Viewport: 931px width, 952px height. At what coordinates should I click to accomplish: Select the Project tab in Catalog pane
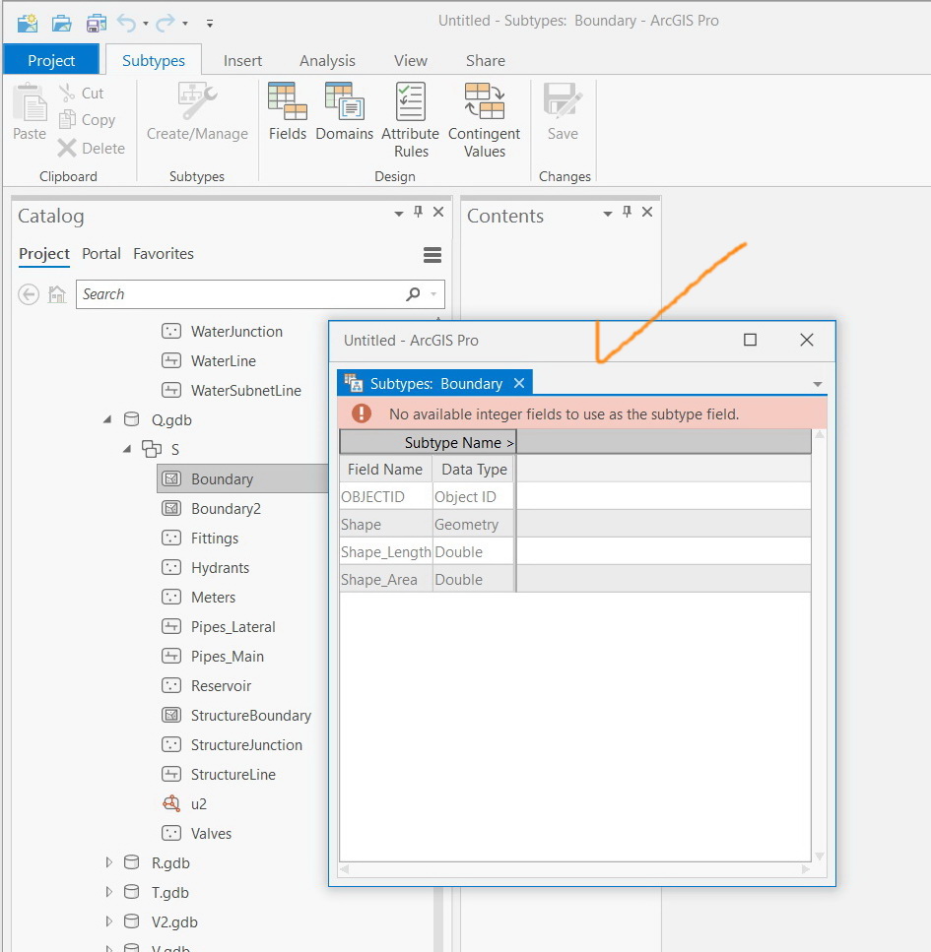pyautogui.click(x=43, y=254)
